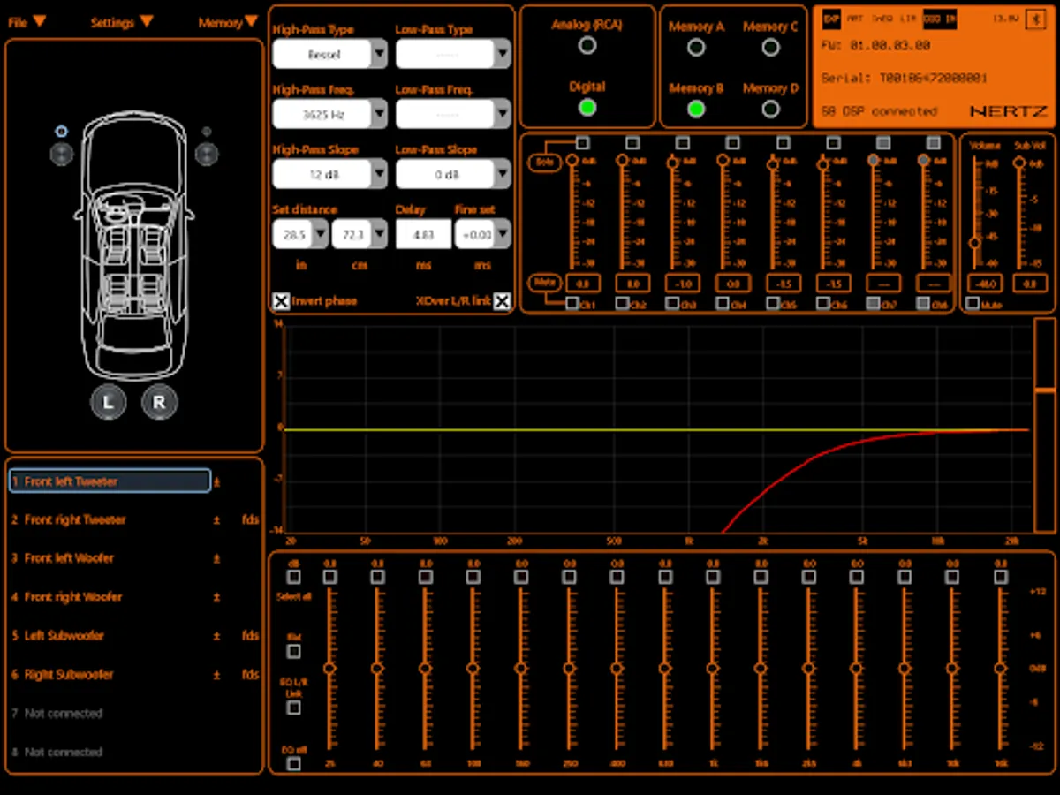Screen dimensions: 1060x795
Task: Click the polarity icon for Left Subwoofer
Action: [216, 636]
